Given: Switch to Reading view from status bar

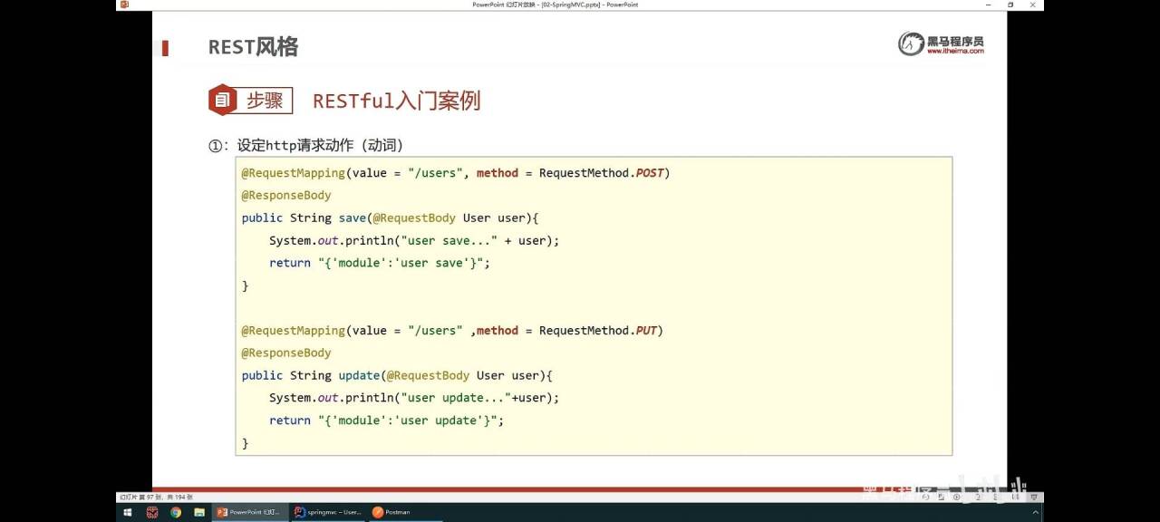Looking at the screenshot, I should coord(1016,497).
